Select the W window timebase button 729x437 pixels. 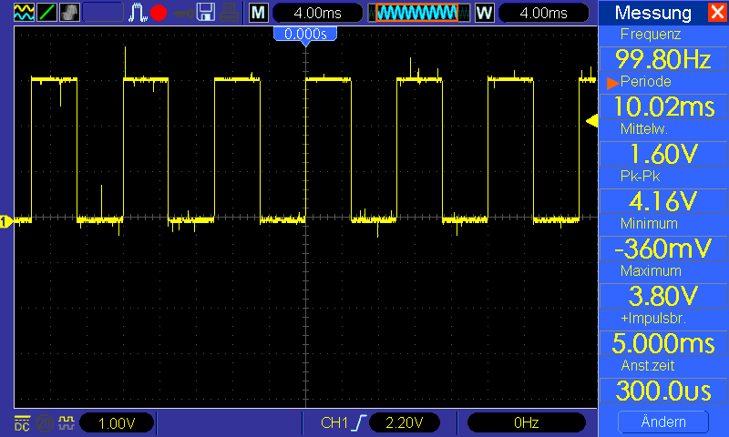[x=485, y=13]
